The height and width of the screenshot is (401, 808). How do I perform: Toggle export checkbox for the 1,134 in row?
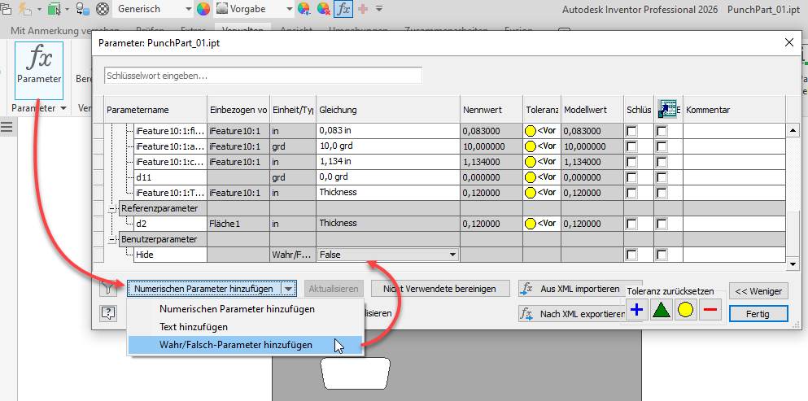click(x=662, y=162)
